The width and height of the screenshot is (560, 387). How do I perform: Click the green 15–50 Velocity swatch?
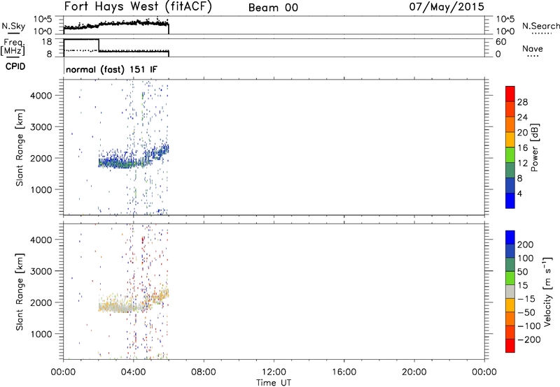(510, 278)
